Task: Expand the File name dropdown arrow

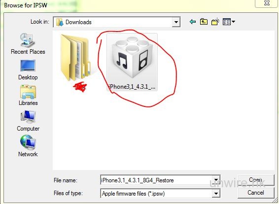Action: tap(216, 180)
